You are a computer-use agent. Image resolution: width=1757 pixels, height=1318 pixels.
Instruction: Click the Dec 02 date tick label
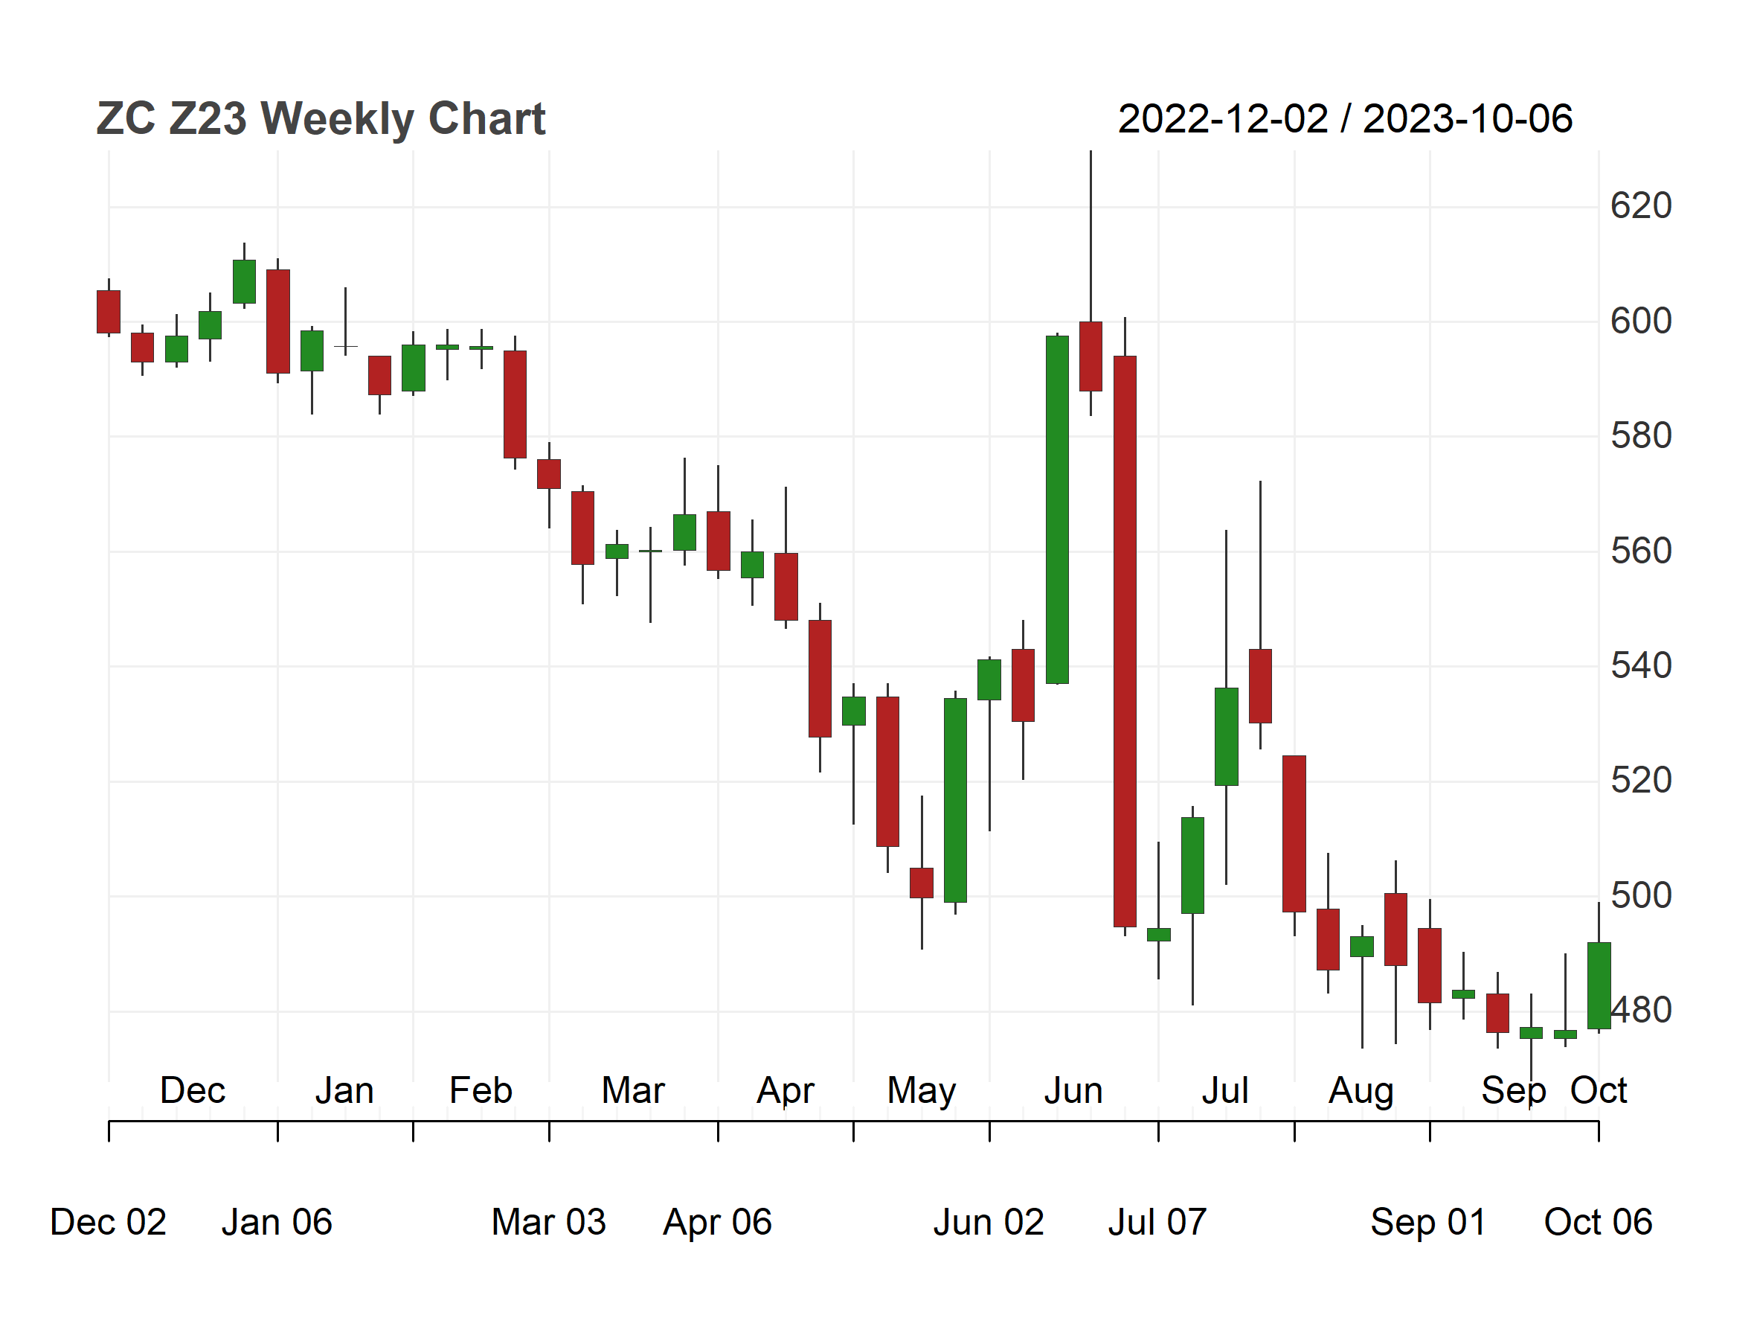pos(108,1223)
